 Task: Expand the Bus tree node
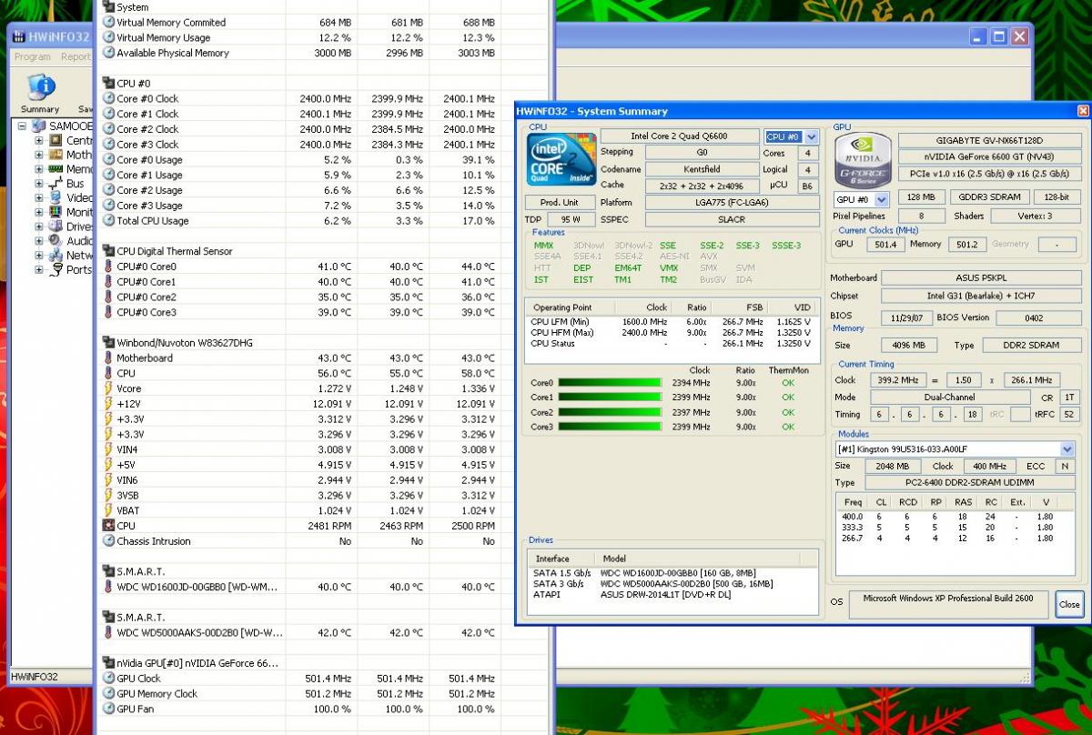pos(39,184)
